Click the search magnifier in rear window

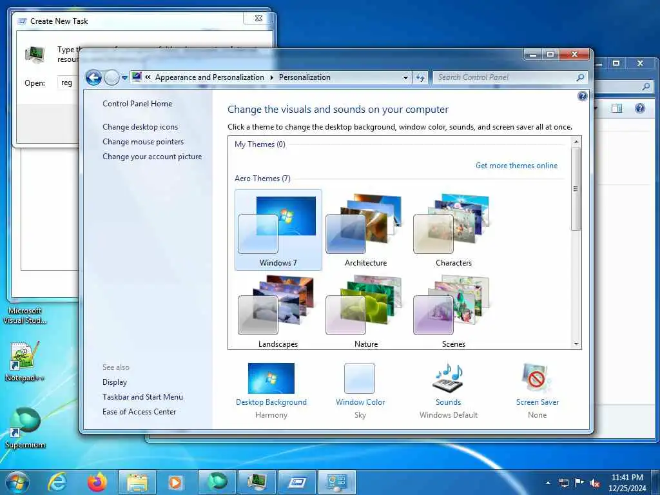pos(646,86)
